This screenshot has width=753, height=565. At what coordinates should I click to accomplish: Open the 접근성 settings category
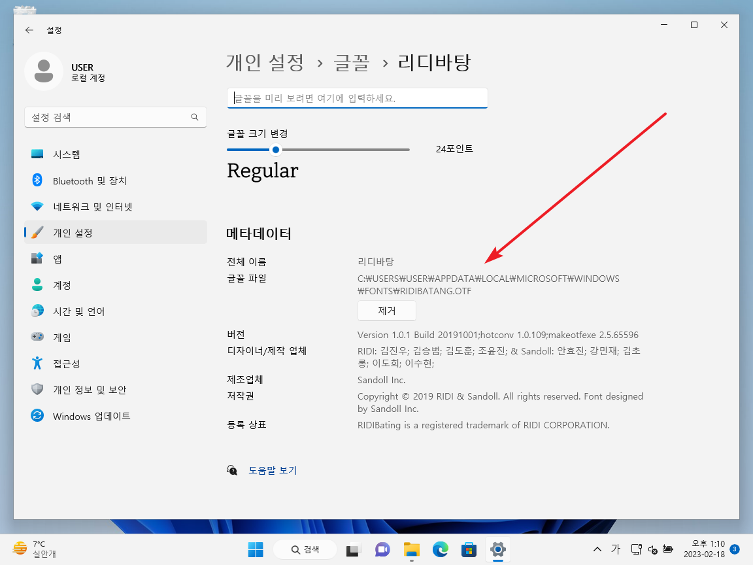tap(115, 363)
